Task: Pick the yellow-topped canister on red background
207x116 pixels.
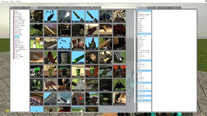Action: point(92,71)
